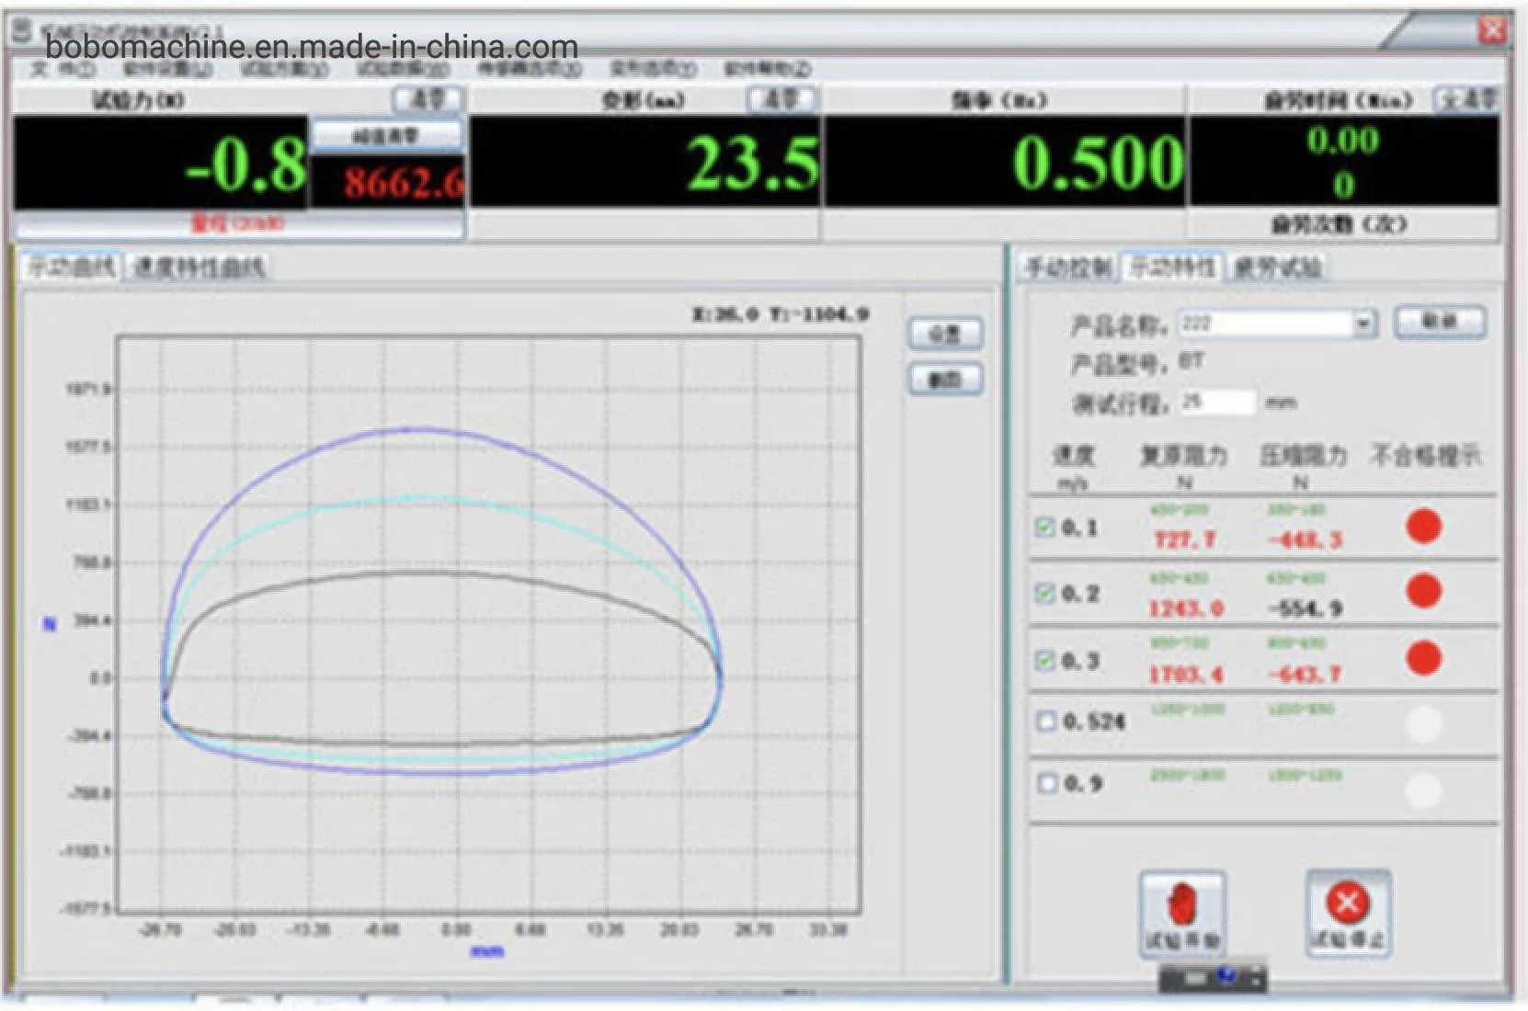The image size is (1528, 1011).
Task: Start the test with the red hand icon
Action: point(1182,914)
